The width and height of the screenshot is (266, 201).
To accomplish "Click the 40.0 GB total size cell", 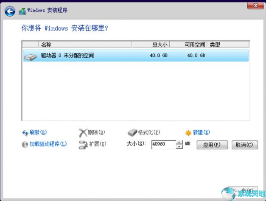I will [159, 56].
